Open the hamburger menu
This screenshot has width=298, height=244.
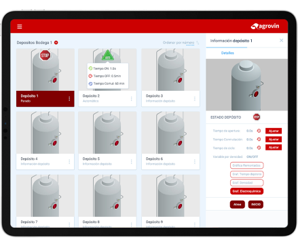[20, 26]
